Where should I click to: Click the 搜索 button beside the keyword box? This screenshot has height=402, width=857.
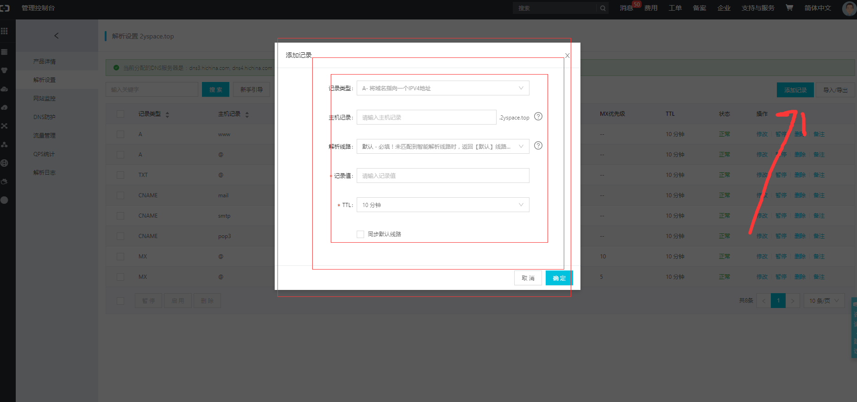coord(215,89)
